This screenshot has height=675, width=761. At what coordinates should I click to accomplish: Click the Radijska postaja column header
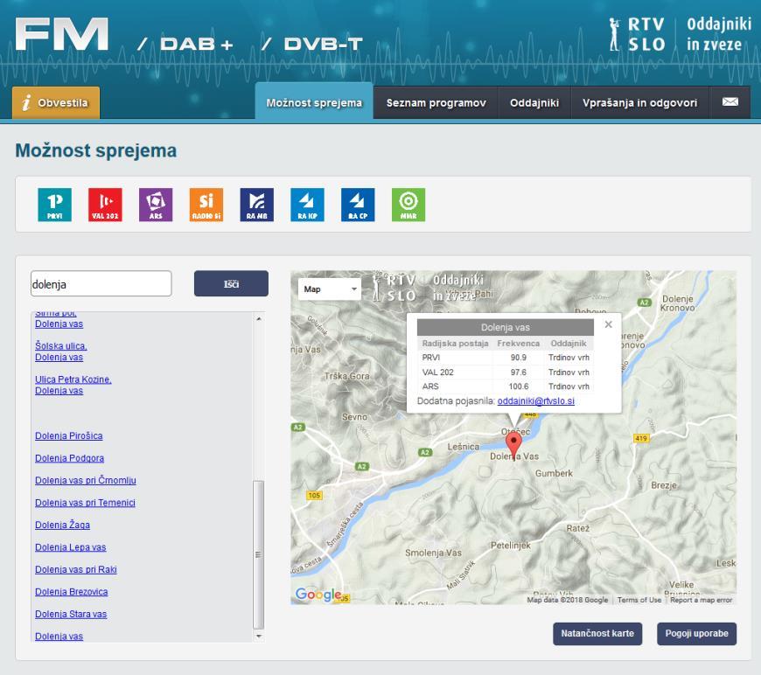click(x=455, y=343)
